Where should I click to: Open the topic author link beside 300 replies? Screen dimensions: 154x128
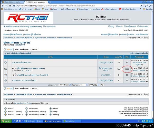coord(106,69)
